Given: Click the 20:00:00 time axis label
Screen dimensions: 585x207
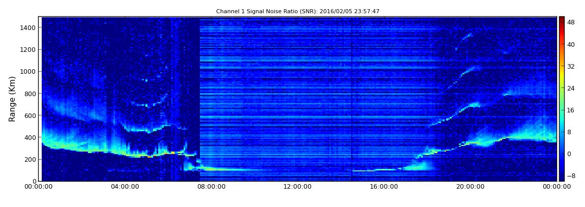Looking at the screenshot, I should point(470,187).
